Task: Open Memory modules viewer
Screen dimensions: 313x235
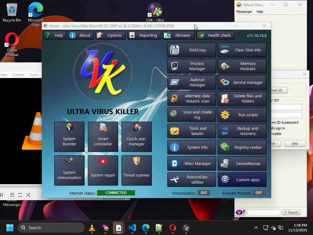Action: pos(242,66)
